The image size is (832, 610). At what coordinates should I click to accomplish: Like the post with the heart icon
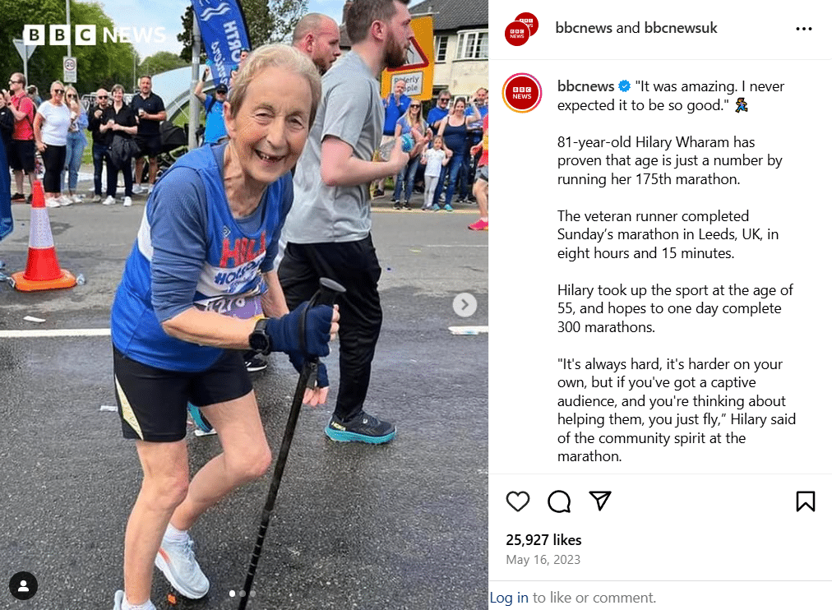coord(517,501)
